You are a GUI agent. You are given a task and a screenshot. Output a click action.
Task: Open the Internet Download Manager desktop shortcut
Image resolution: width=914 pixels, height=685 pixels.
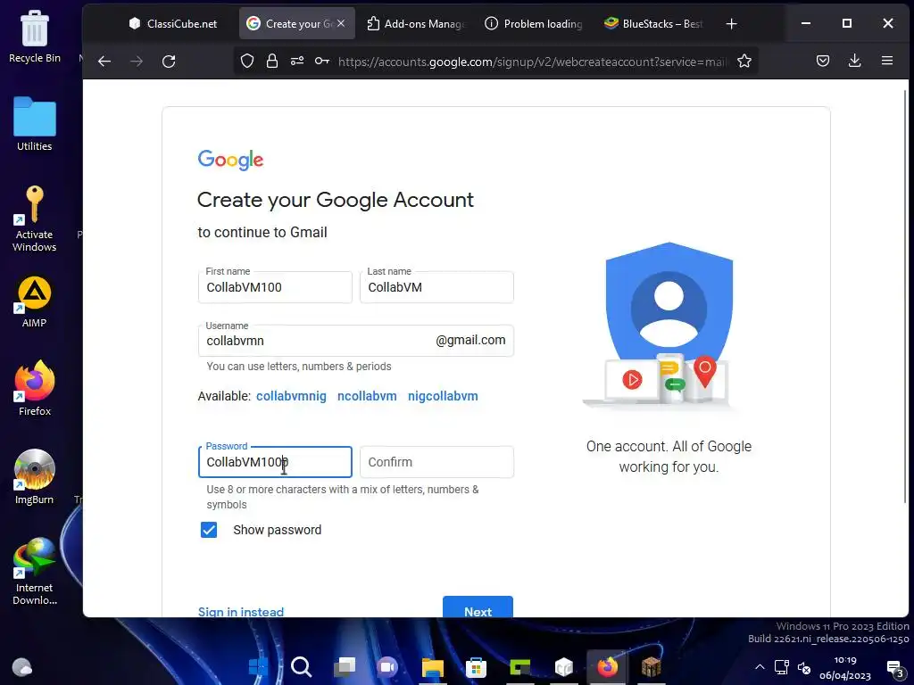pos(35,572)
